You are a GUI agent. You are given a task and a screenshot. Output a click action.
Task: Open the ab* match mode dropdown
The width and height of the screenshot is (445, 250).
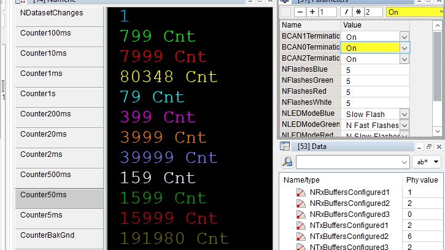[427, 162]
